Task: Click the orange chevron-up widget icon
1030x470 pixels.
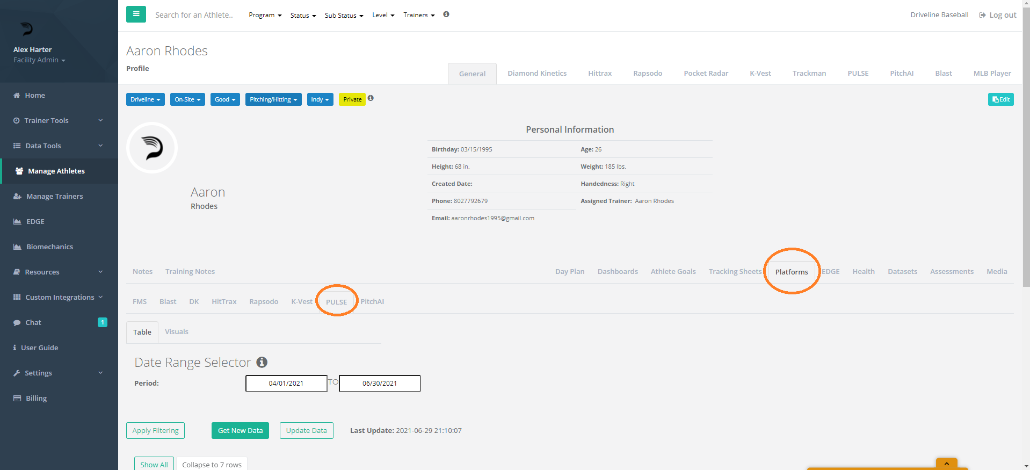Action: click(x=946, y=463)
